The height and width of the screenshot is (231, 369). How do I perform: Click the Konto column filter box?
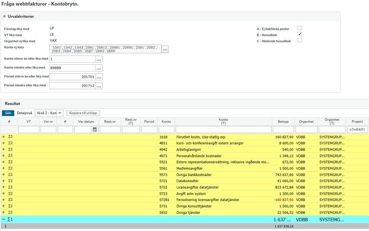166,129
